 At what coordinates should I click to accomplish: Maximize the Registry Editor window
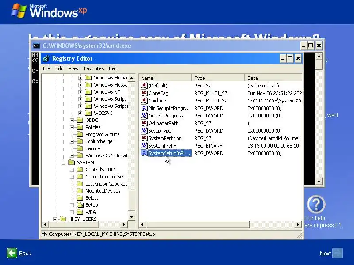[290, 59]
